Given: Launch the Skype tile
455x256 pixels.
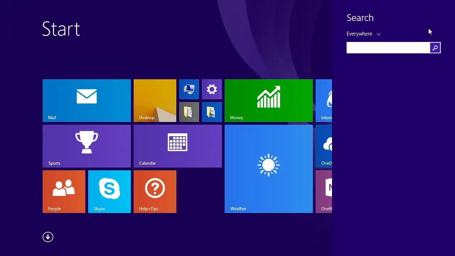Looking at the screenshot, I should tap(109, 192).
